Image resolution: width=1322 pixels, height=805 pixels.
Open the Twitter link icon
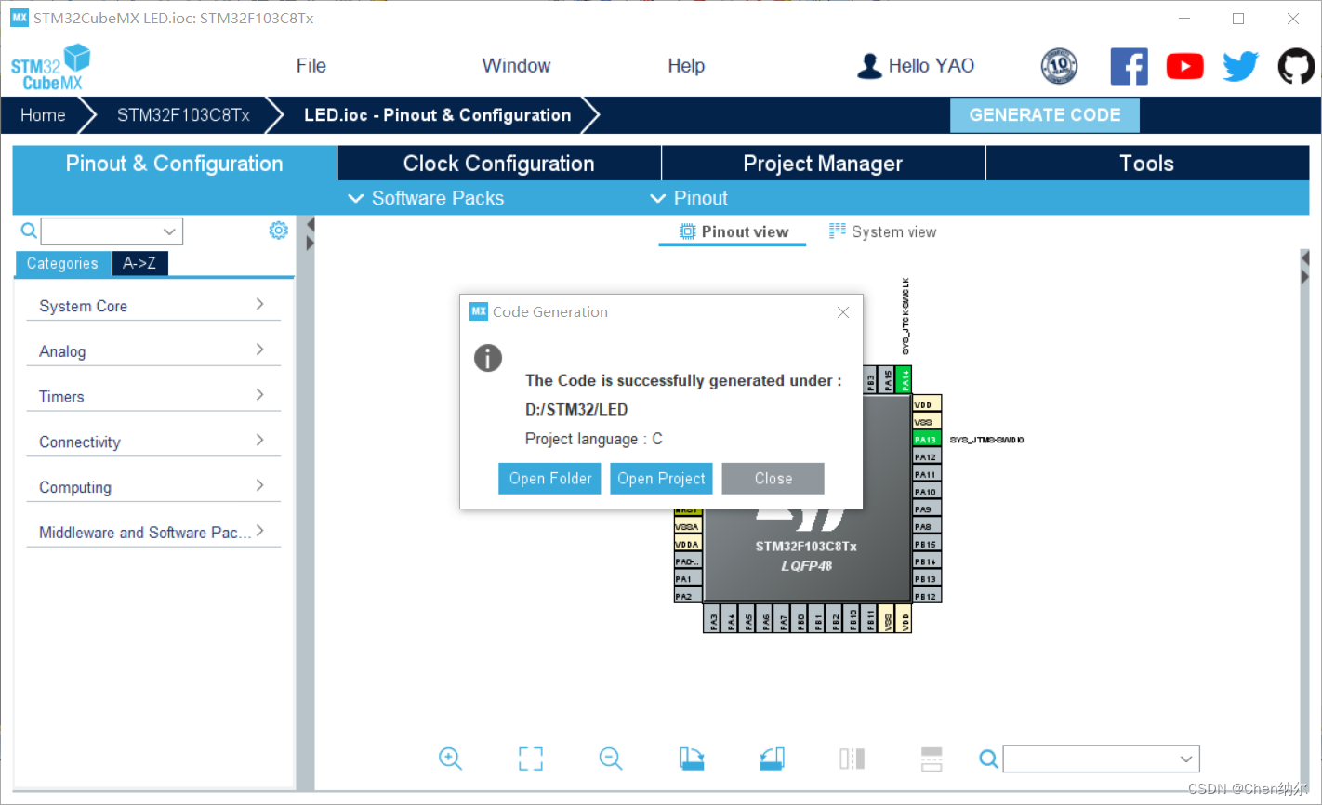(1240, 66)
